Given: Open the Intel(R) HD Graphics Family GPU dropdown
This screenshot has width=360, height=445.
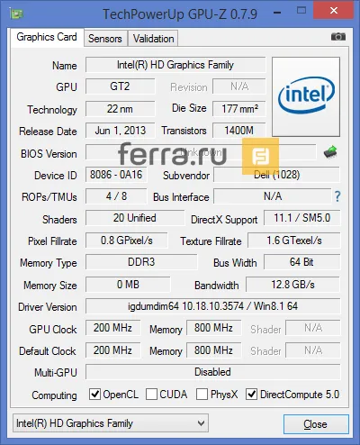Looking at the screenshot, I should coord(111,423).
